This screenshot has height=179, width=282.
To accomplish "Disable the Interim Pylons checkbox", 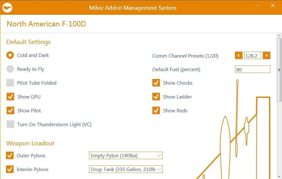I will pyautogui.click(x=10, y=169).
